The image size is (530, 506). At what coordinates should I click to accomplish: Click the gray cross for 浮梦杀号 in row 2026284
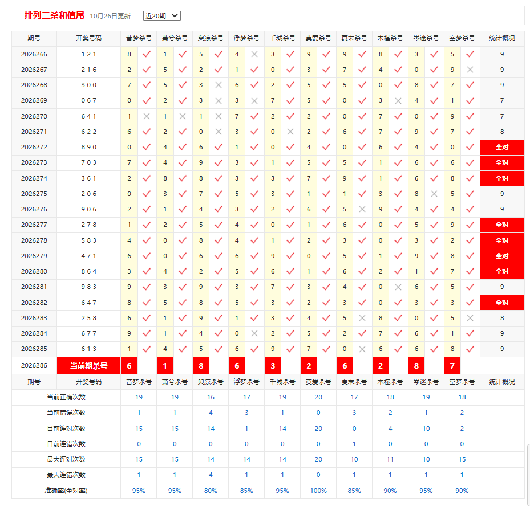(x=254, y=333)
